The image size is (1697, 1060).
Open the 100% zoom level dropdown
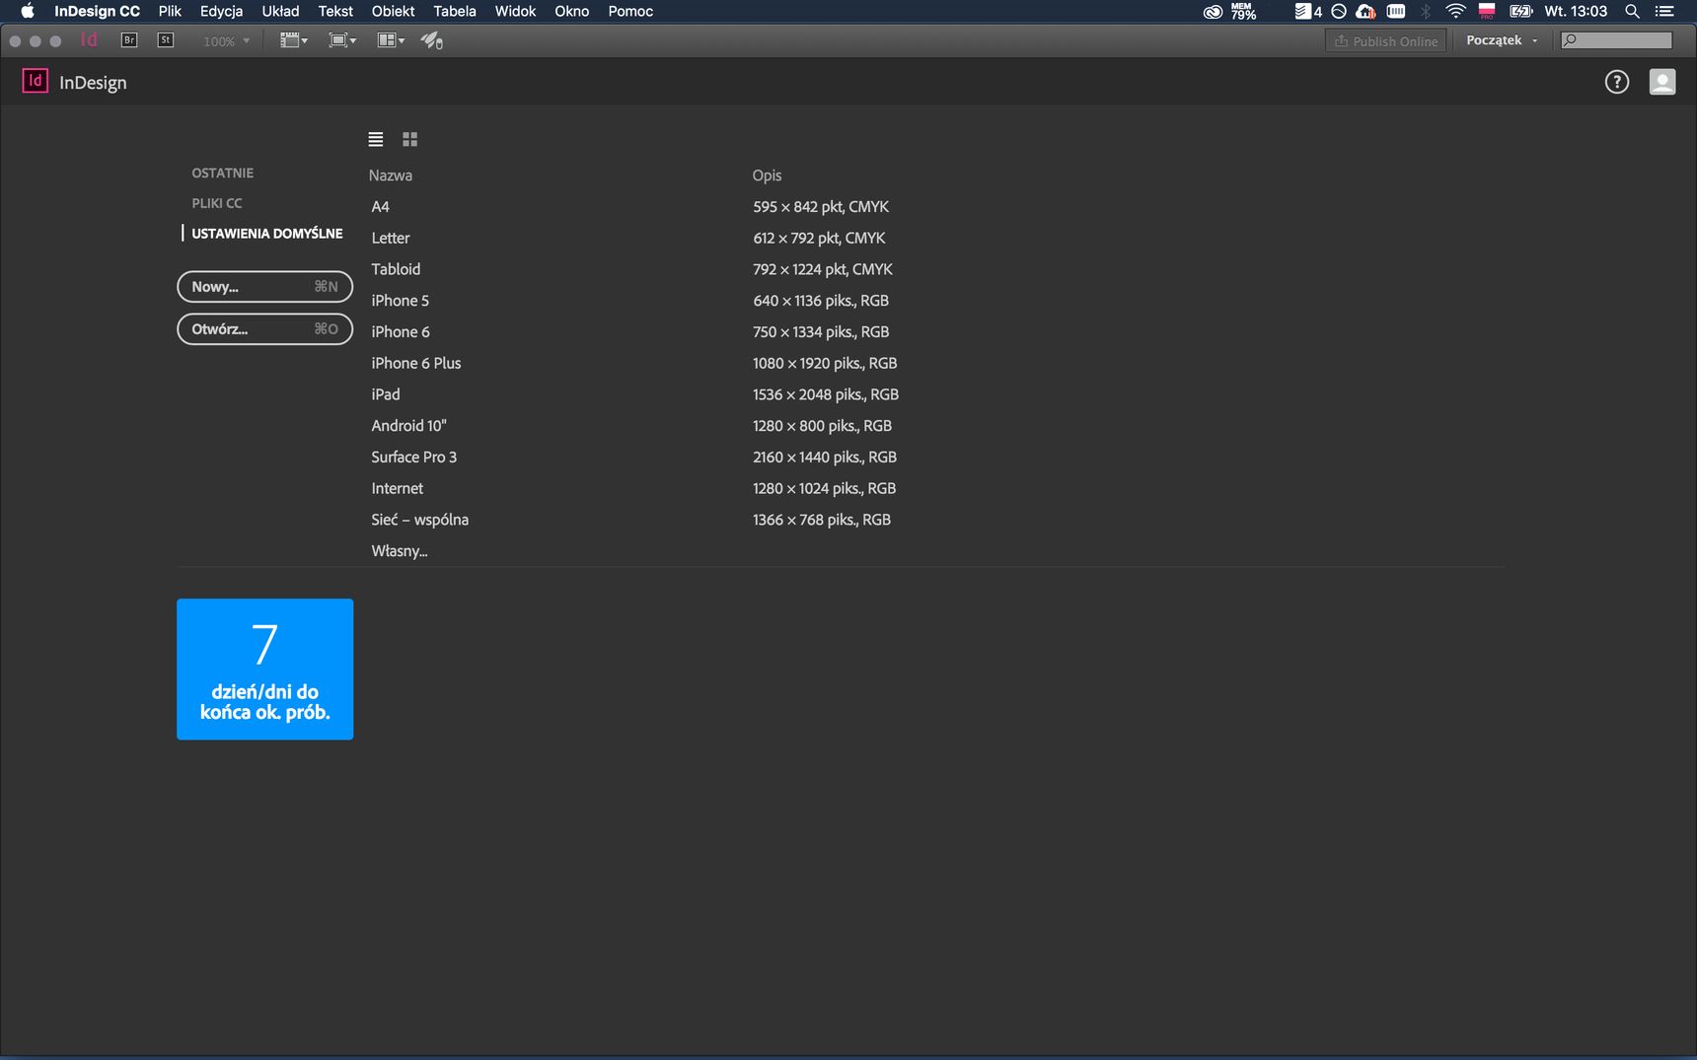point(227,41)
